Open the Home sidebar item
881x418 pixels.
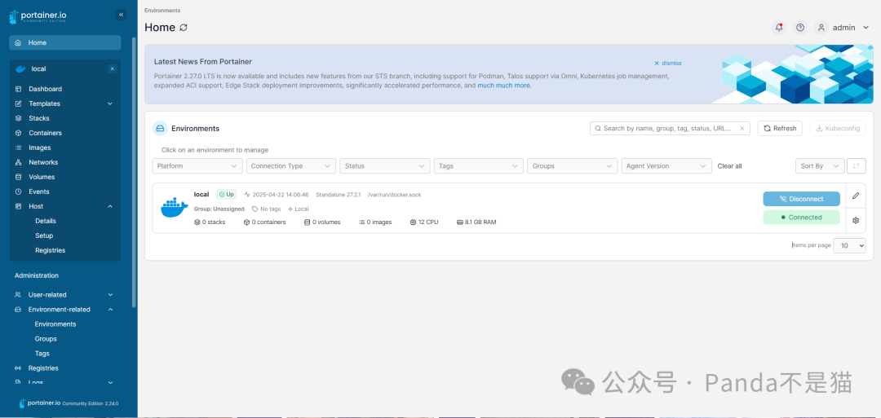[65, 42]
